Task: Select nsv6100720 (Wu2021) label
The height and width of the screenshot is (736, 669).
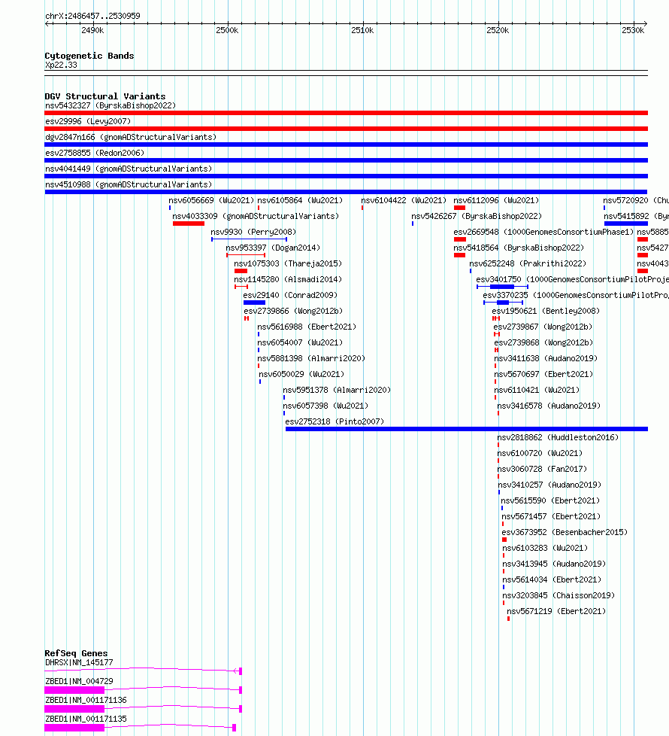Action: pos(540,454)
